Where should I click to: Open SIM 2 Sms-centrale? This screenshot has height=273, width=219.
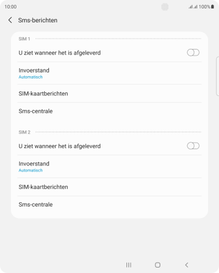pos(109,205)
